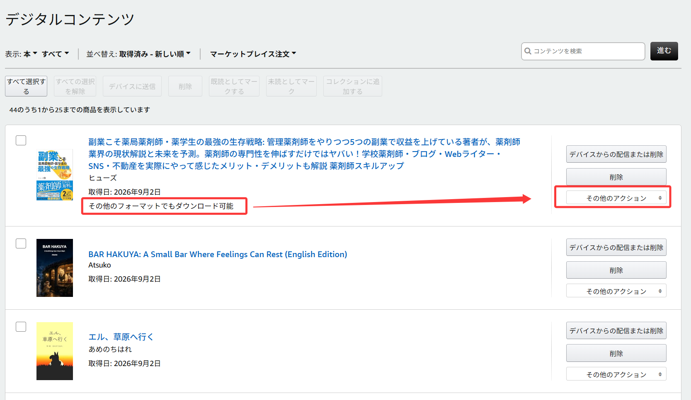This screenshot has height=400, width=691.
Task: Open the エル、草原へ行く title link
Action: click(x=121, y=337)
